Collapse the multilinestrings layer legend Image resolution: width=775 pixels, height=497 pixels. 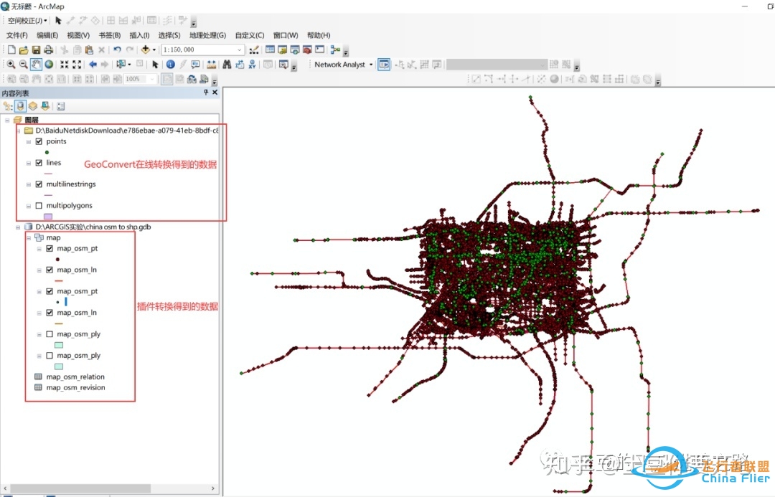(x=29, y=184)
